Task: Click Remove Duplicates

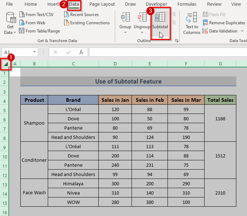Action: pos(224,23)
